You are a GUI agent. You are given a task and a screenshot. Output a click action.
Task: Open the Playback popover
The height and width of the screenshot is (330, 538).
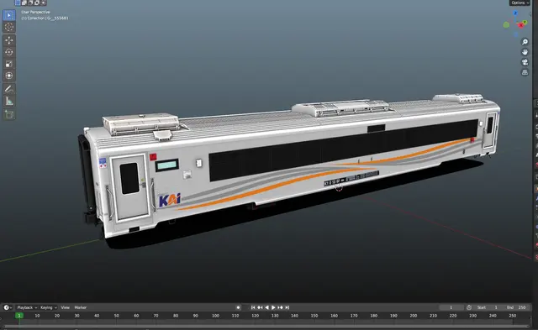click(27, 307)
